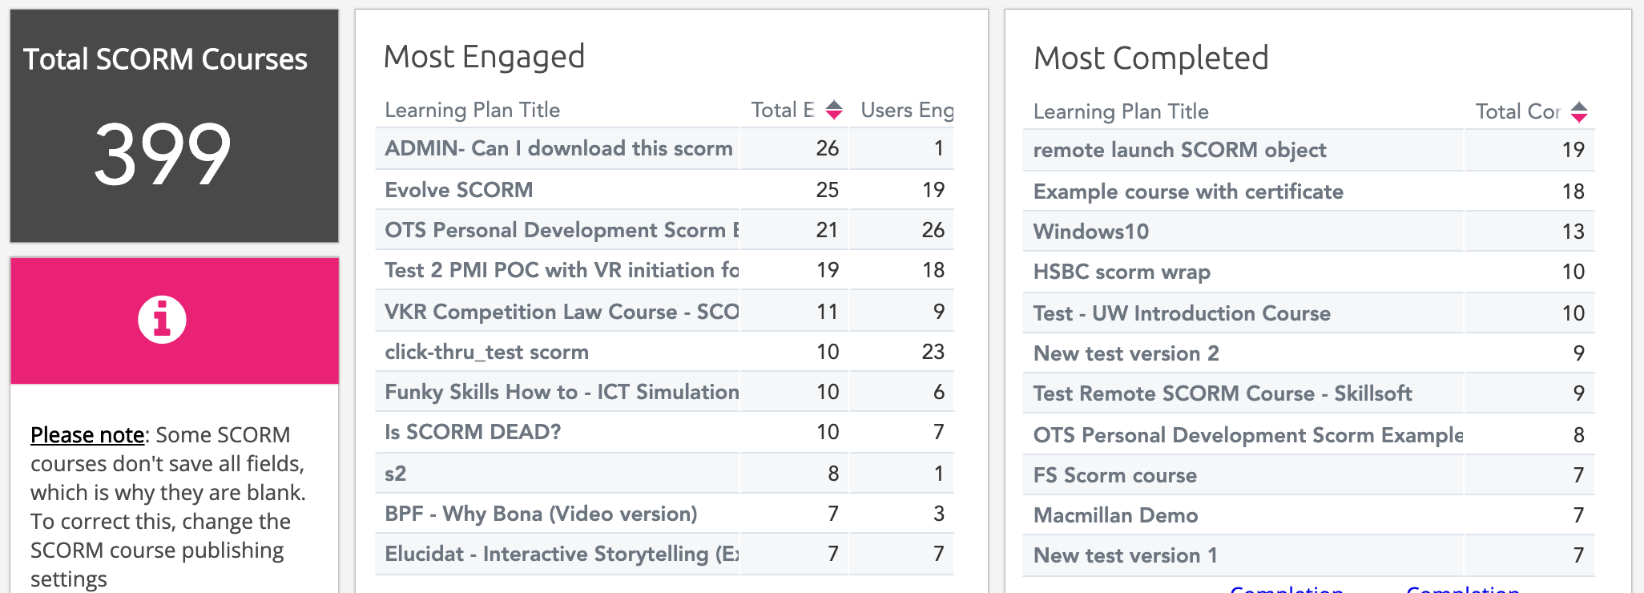Click the Users Eng column header
Image resolution: width=1644 pixels, height=593 pixels.
click(906, 110)
